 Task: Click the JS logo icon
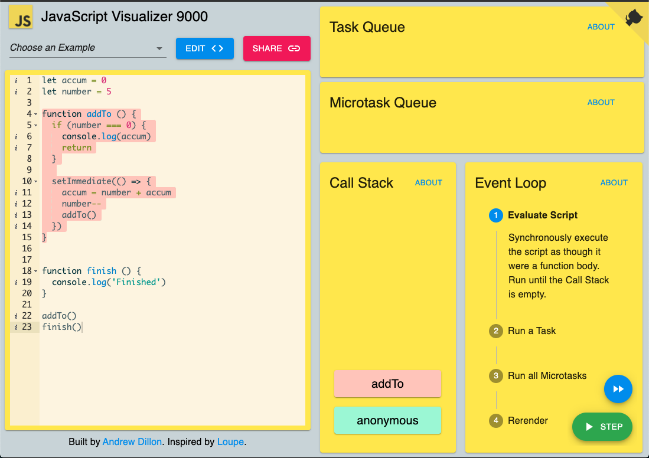21,17
